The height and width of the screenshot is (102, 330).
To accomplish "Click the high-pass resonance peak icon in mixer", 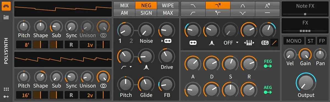I will pos(146,67).
